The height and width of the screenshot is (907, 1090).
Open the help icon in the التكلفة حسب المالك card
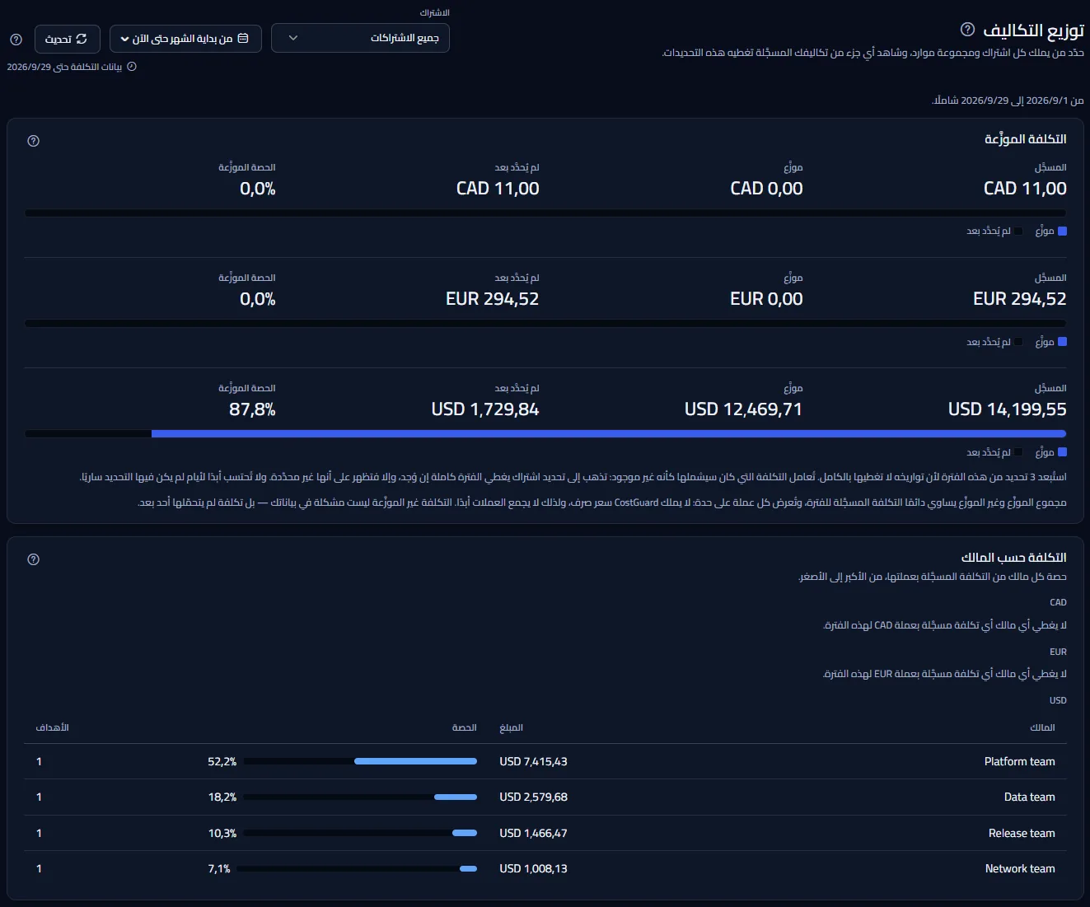tap(34, 559)
